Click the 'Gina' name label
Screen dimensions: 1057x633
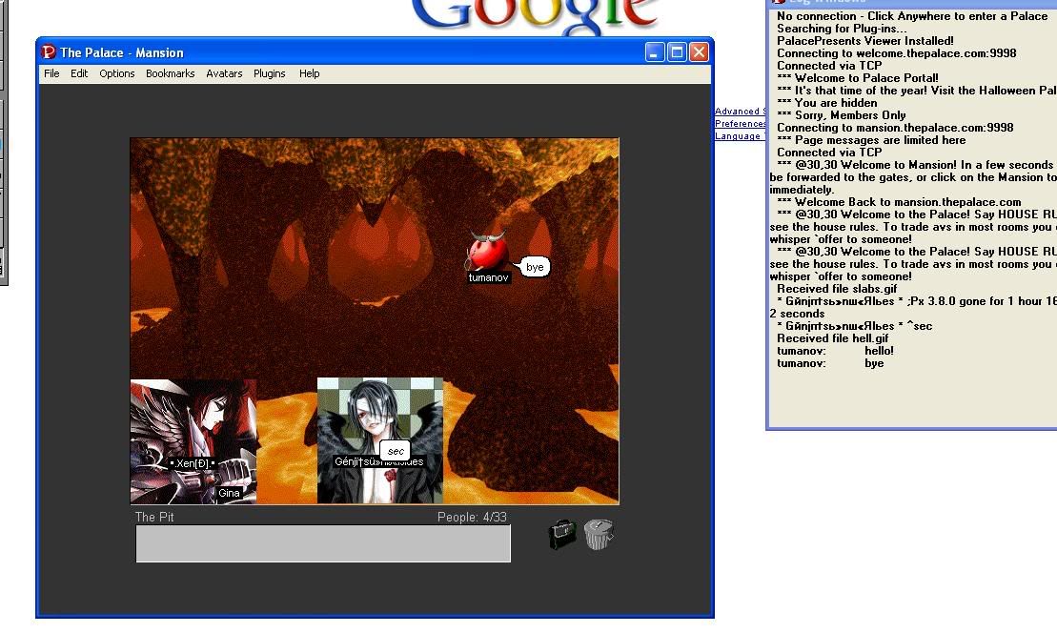tap(229, 493)
